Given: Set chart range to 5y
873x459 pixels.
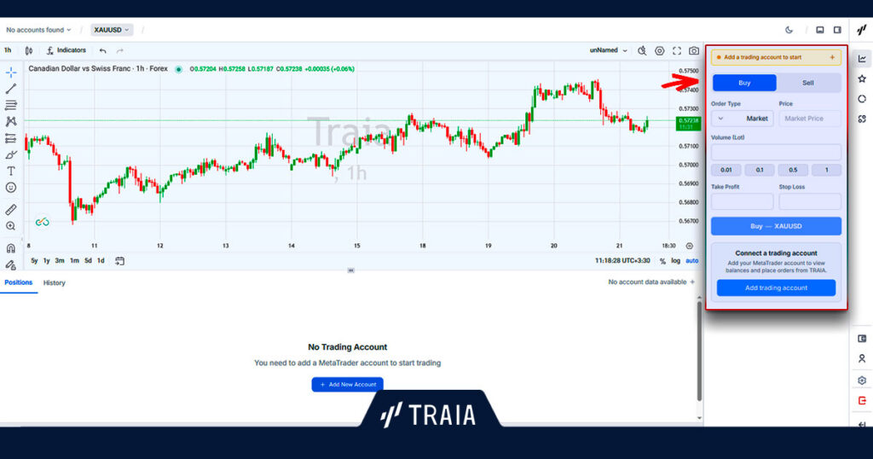Looking at the screenshot, I should tap(34, 261).
